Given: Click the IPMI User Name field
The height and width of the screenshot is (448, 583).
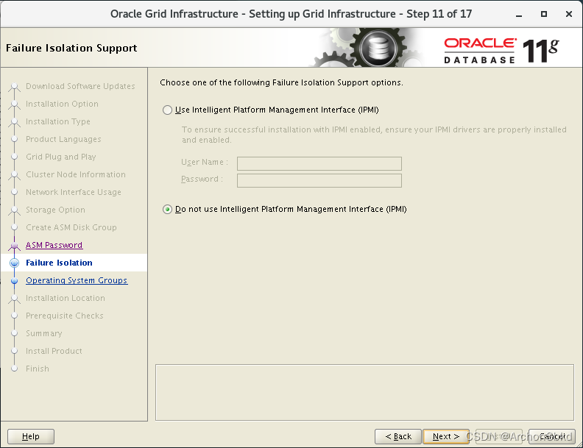Looking at the screenshot, I should click(319, 163).
